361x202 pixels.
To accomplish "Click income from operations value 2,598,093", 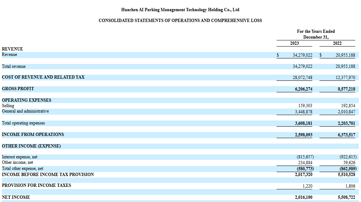I will pos(304,135).
